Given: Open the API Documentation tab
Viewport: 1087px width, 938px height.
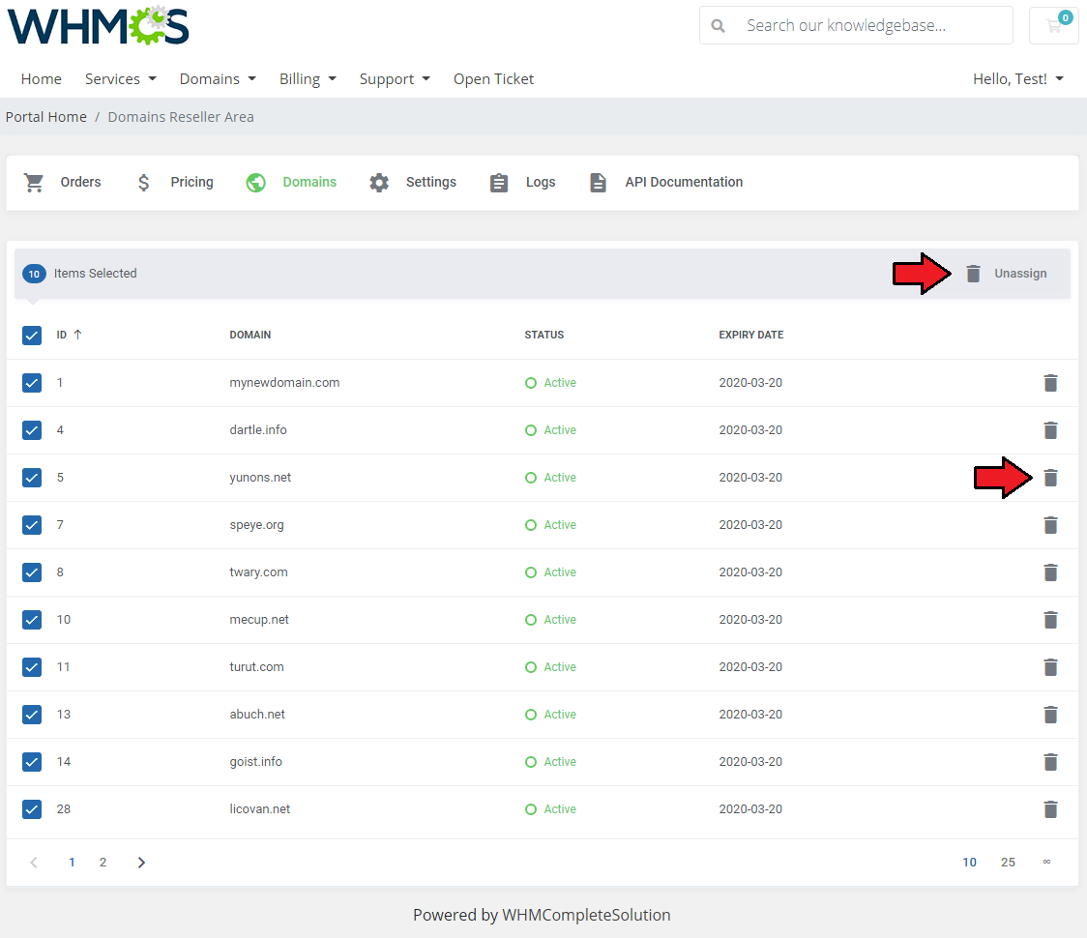Looking at the screenshot, I should point(666,183).
